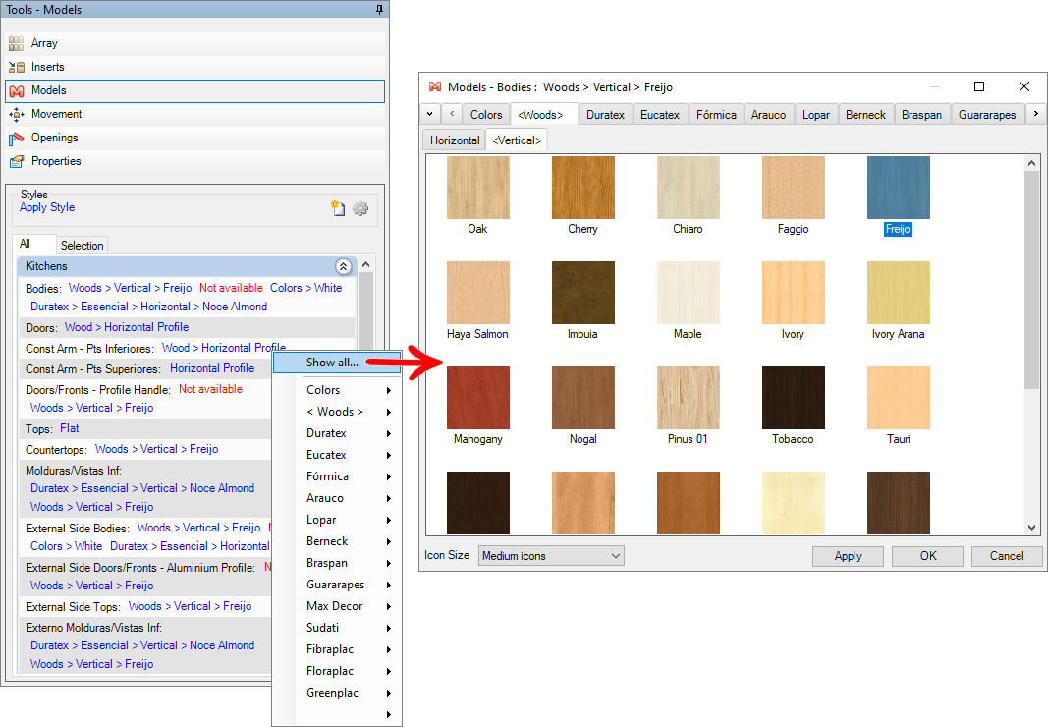Click the Apply button
Viewport: 1048px width, 727px height.
[x=848, y=556]
